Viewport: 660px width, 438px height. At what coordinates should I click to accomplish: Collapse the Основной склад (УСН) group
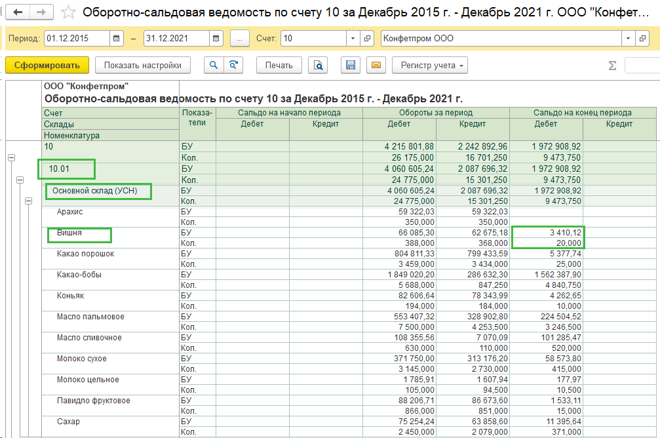pos(28,201)
